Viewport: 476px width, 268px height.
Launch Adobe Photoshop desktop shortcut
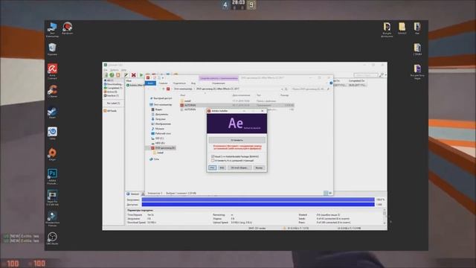pos(52,176)
